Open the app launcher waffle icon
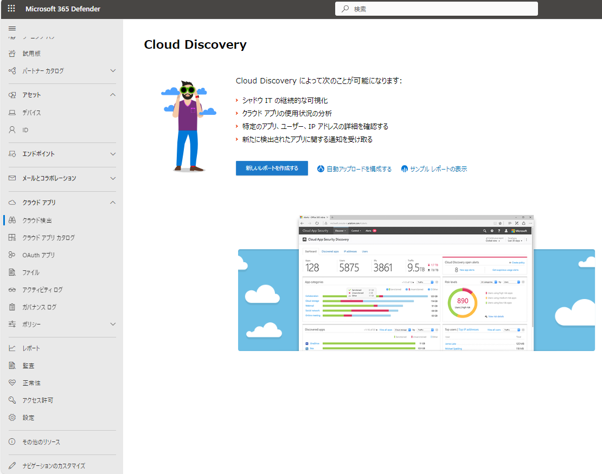 coord(11,9)
